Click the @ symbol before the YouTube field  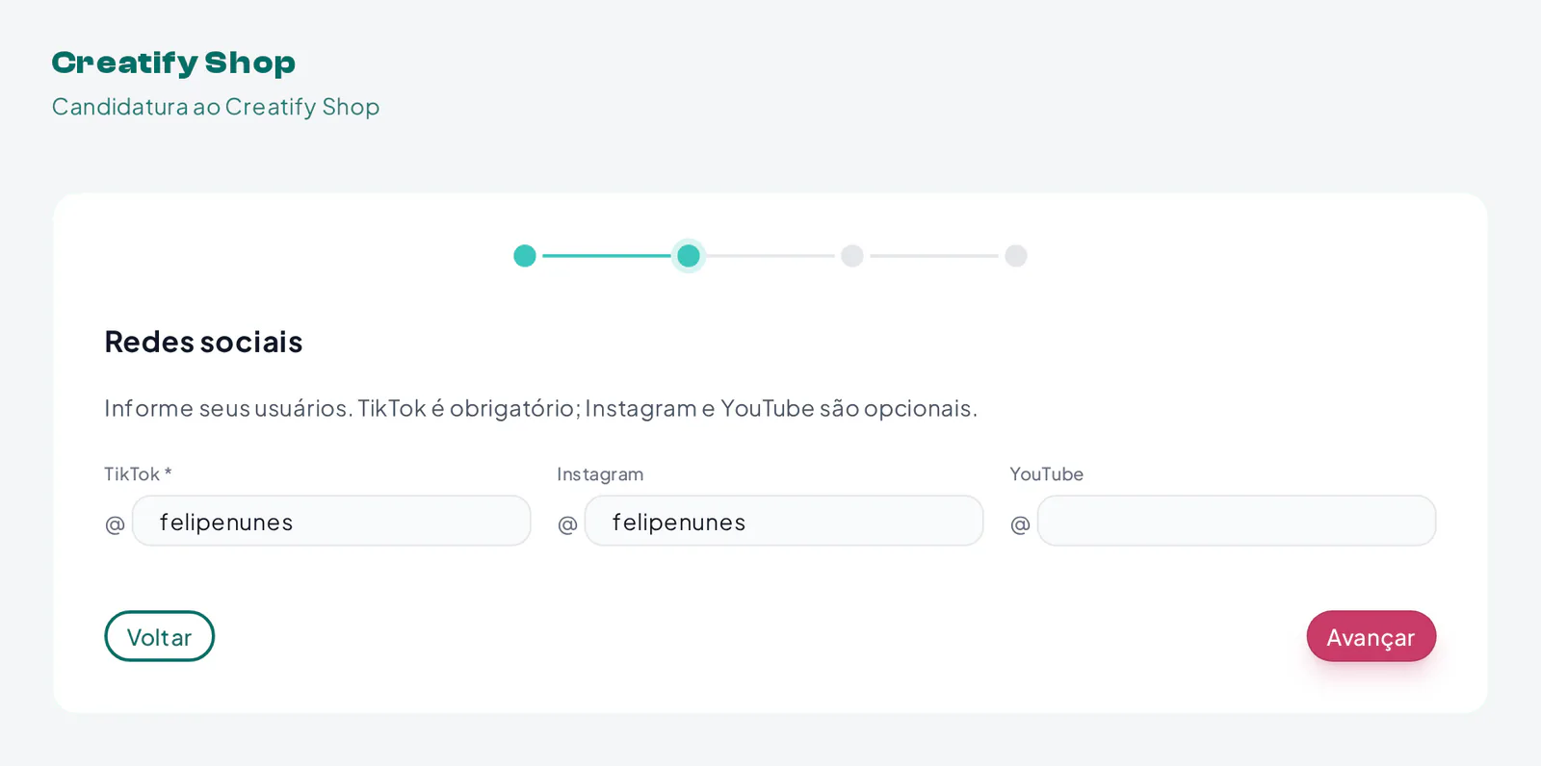point(1020,524)
